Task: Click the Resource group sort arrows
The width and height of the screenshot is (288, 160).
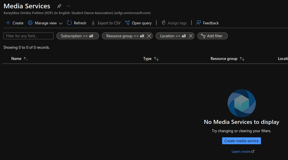Action: tap(242, 59)
